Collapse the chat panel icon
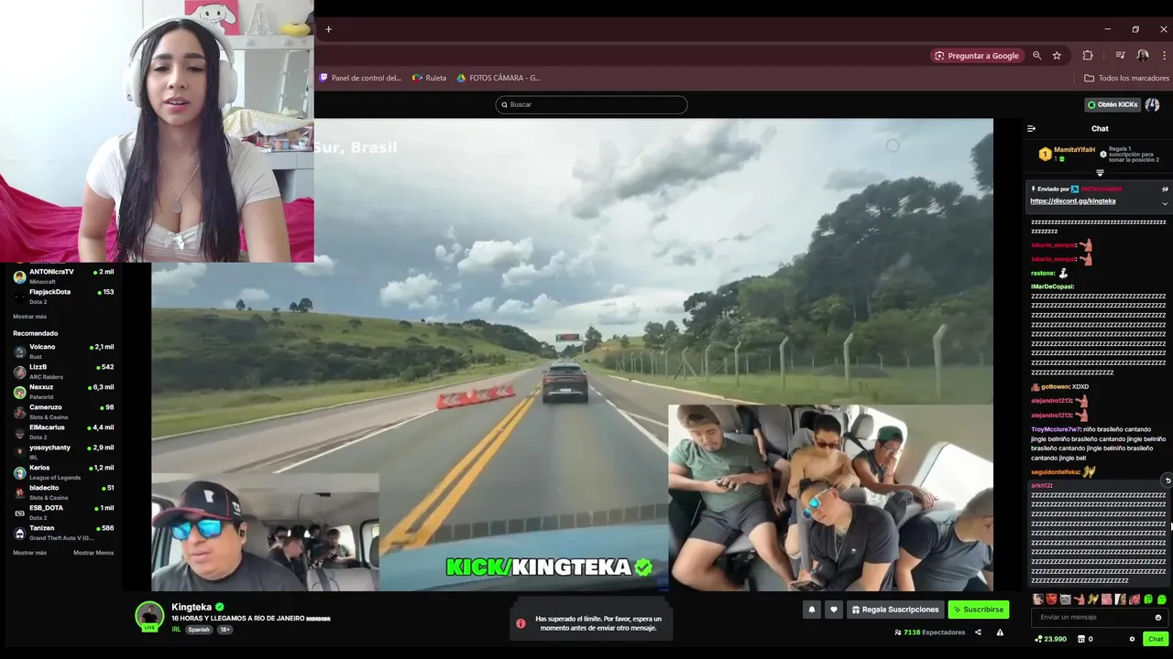Screen dimensions: 1173x659 pos(1031,129)
